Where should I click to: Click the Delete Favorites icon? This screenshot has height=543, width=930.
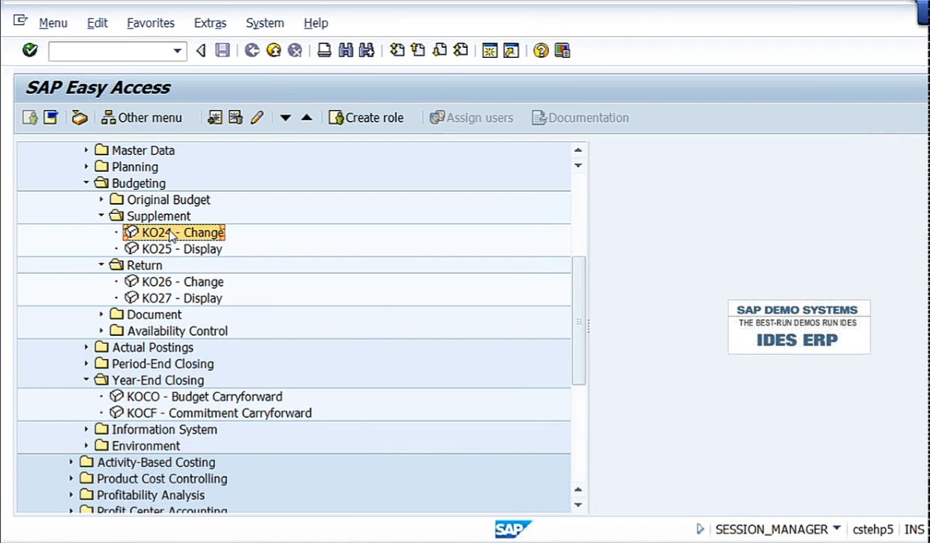235,117
